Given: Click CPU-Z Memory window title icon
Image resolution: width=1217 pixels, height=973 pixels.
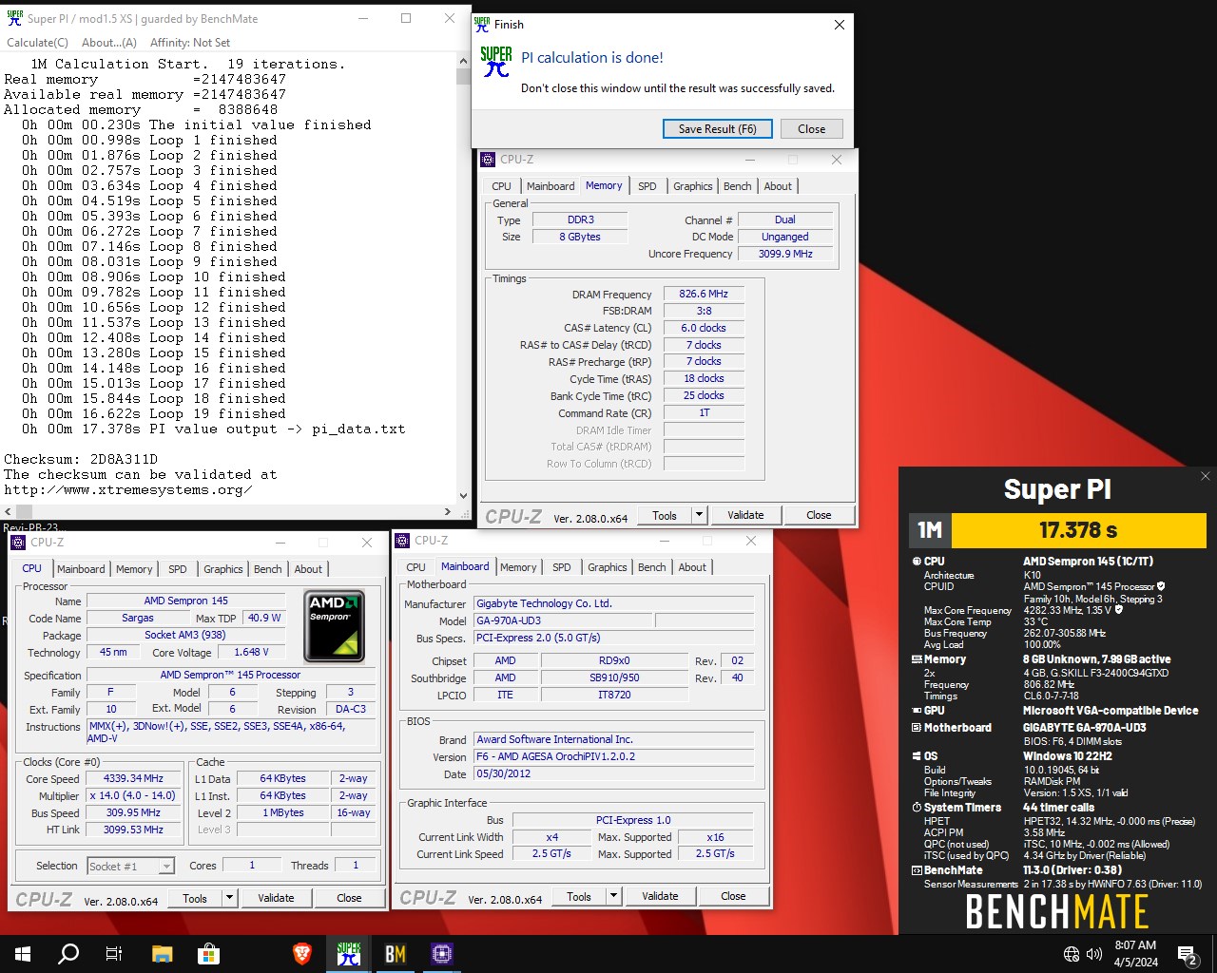Looking at the screenshot, I should click(x=488, y=160).
